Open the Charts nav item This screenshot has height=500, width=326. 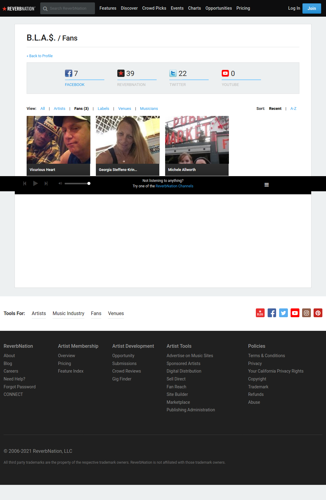[194, 8]
